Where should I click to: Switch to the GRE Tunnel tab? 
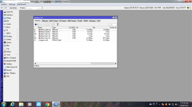[72, 21]
